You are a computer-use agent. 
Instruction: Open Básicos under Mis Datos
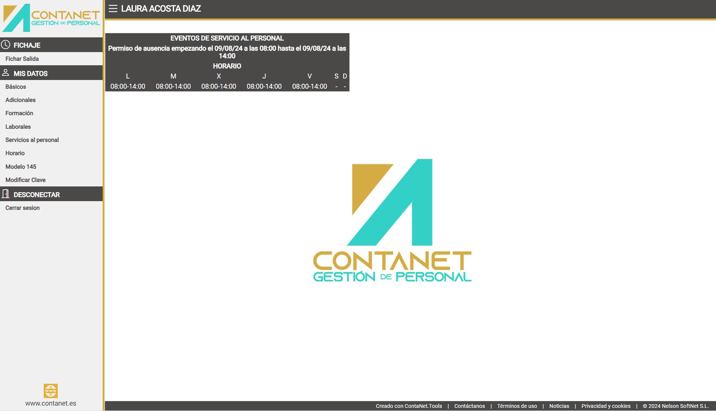[16, 87]
